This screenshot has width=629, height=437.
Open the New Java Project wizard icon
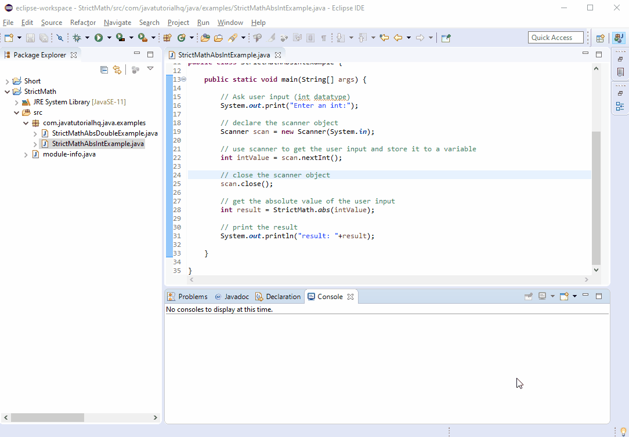pyautogui.click(x=166, y=37)
